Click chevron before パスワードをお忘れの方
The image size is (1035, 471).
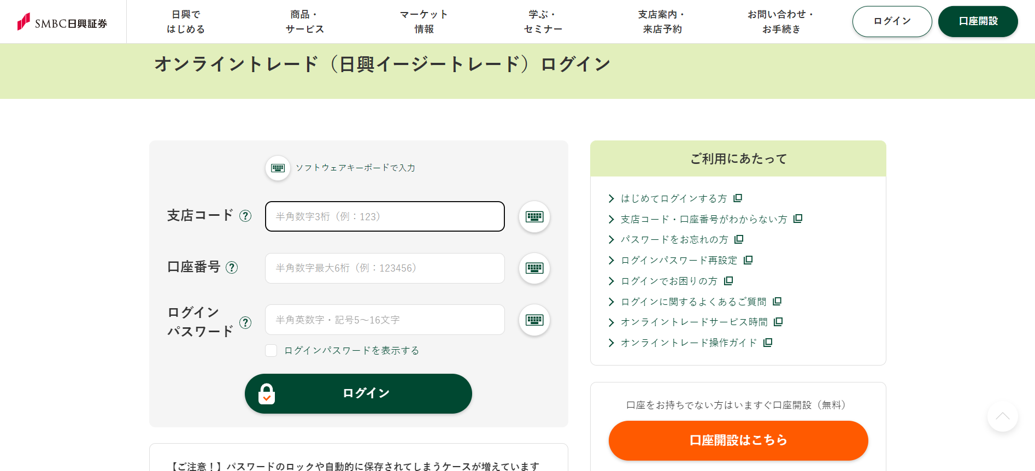coord(611,239)
